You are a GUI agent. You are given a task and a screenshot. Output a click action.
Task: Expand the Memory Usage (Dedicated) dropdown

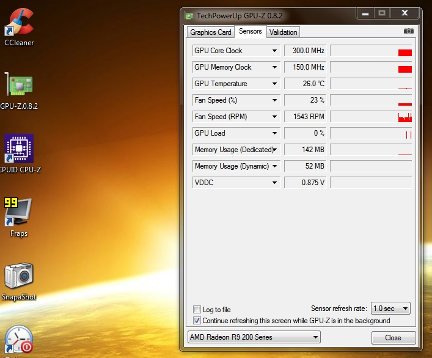[275, 150]
